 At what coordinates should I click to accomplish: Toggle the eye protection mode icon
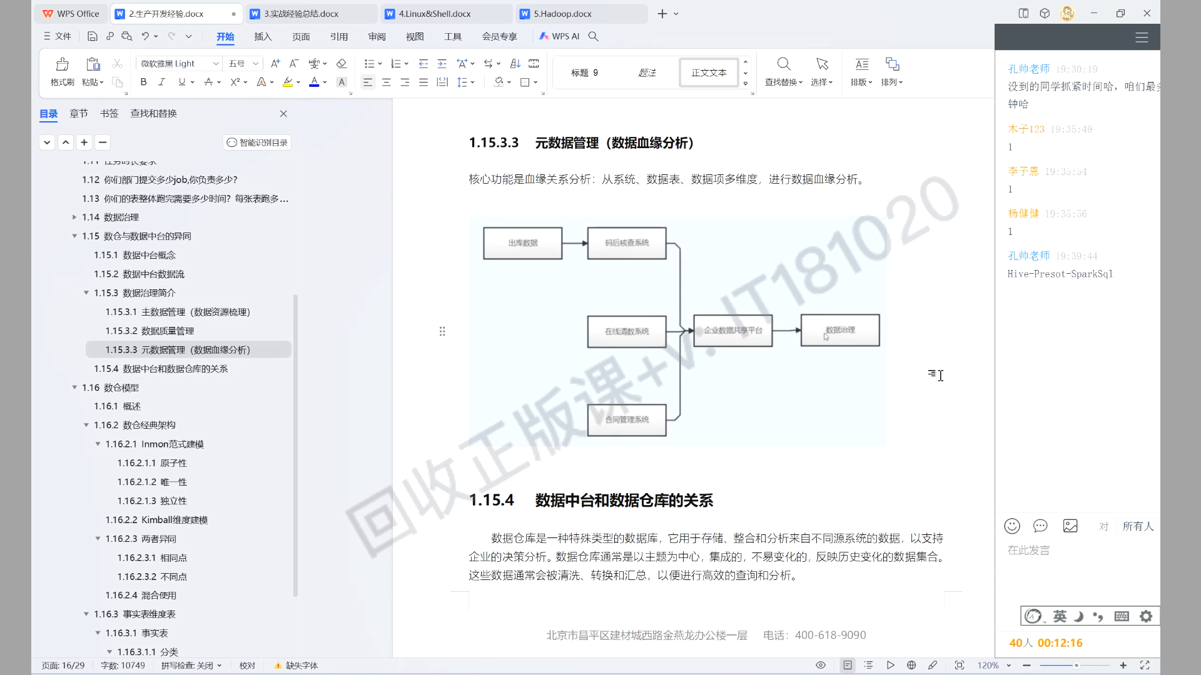pos(821,665)
